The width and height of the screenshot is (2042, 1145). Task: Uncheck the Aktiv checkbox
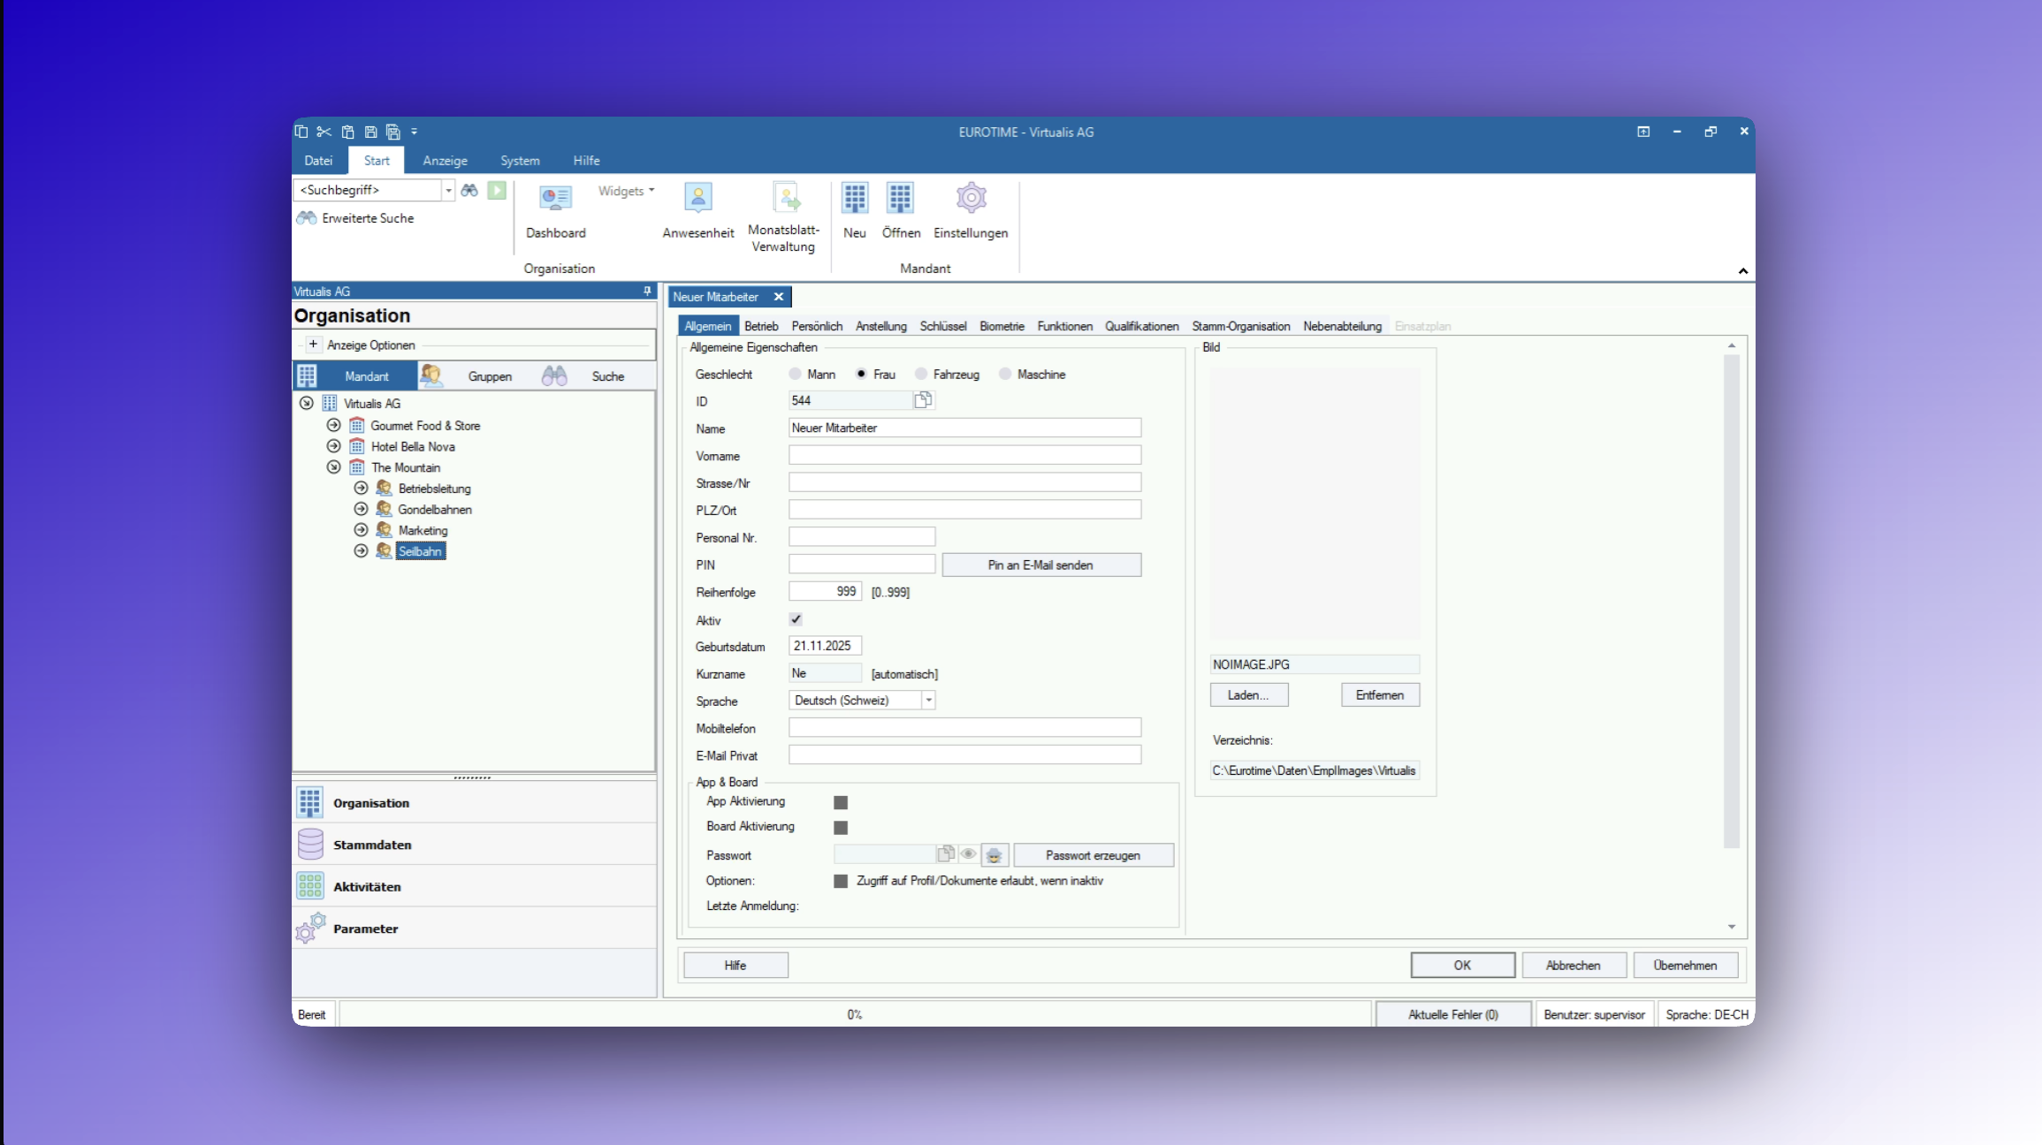796,620
